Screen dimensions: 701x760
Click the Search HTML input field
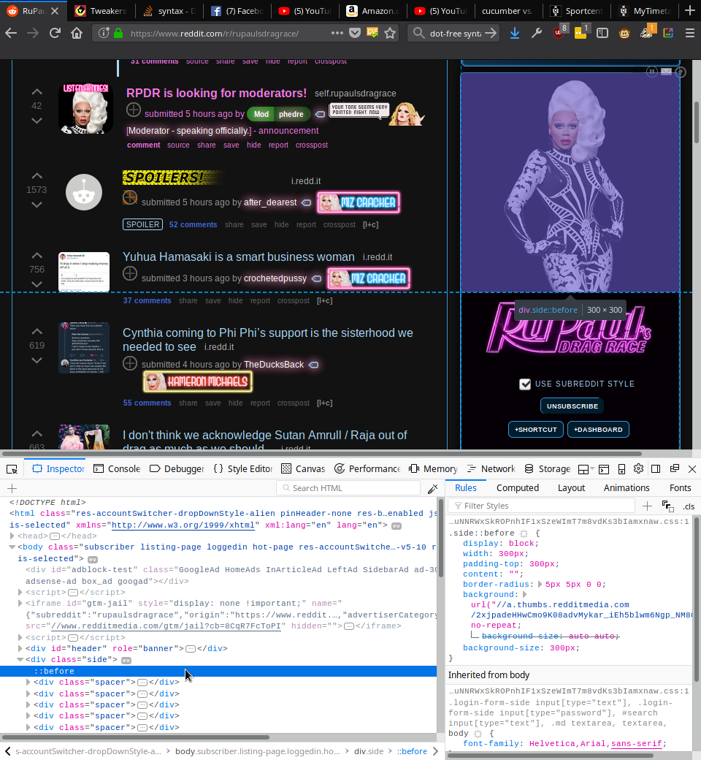coord(350,488)
